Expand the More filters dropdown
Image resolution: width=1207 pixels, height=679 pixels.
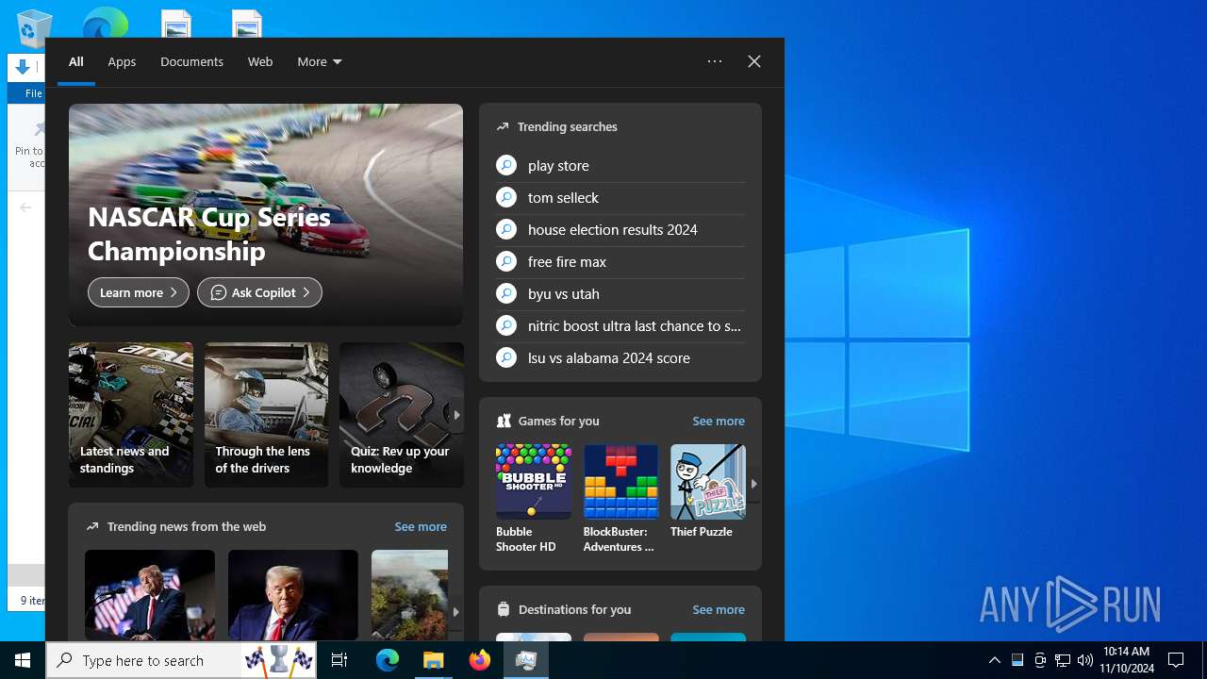[x=320, y=62]
